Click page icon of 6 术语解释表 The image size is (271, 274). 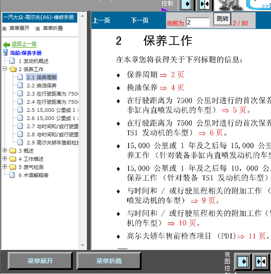pyautogui.click(x=12, y=175)
